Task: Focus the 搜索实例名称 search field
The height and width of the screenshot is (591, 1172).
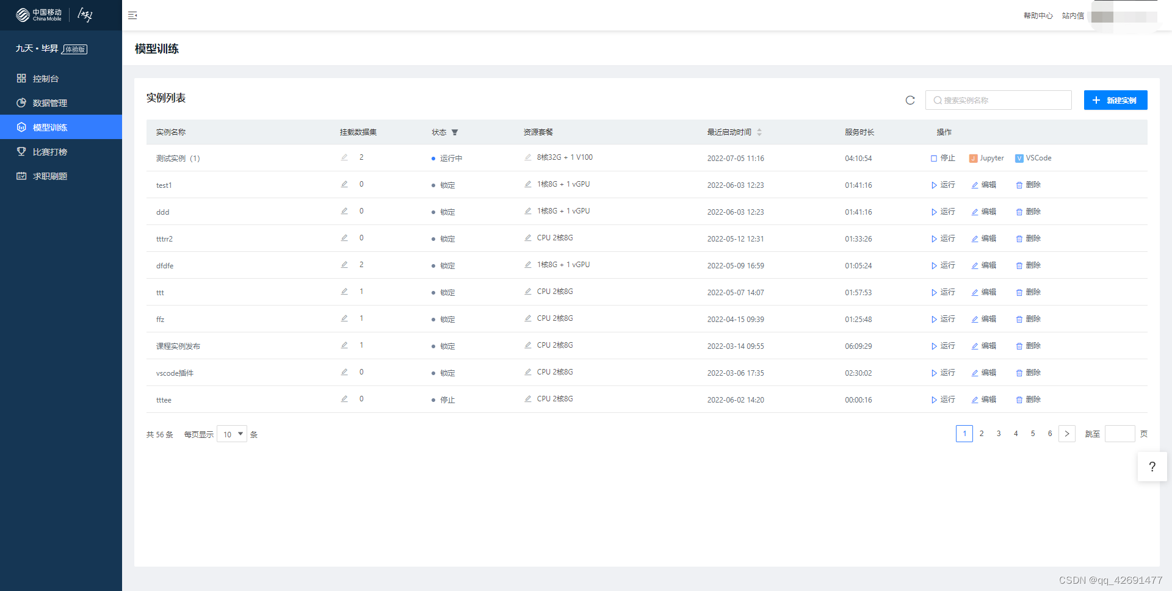Action: [x=999, y=100]
